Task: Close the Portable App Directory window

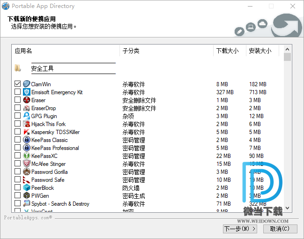Action: point(293,6)
